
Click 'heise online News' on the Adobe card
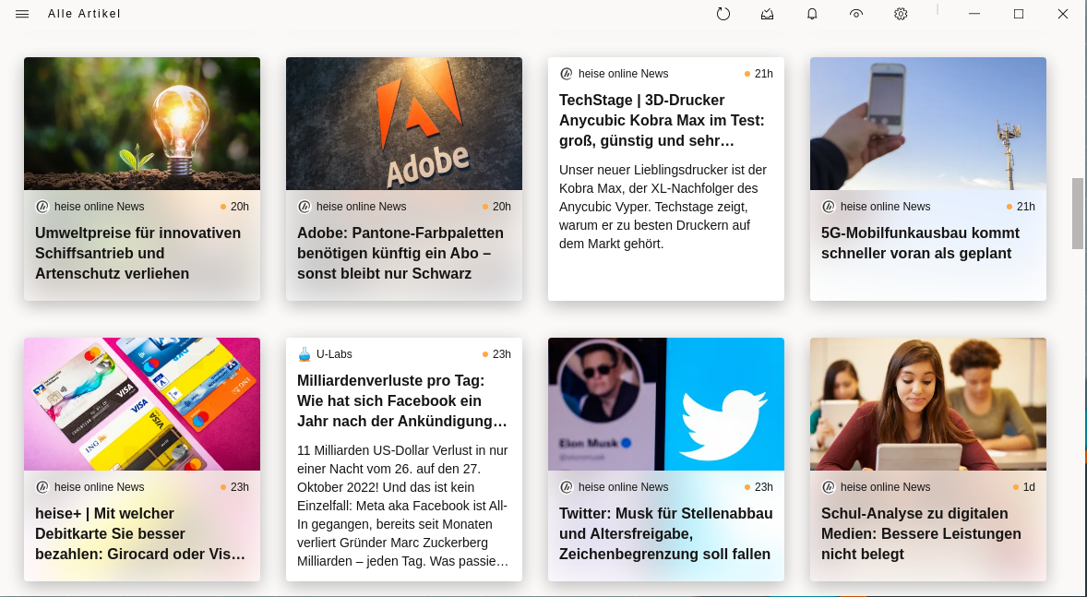coord(362,207)
